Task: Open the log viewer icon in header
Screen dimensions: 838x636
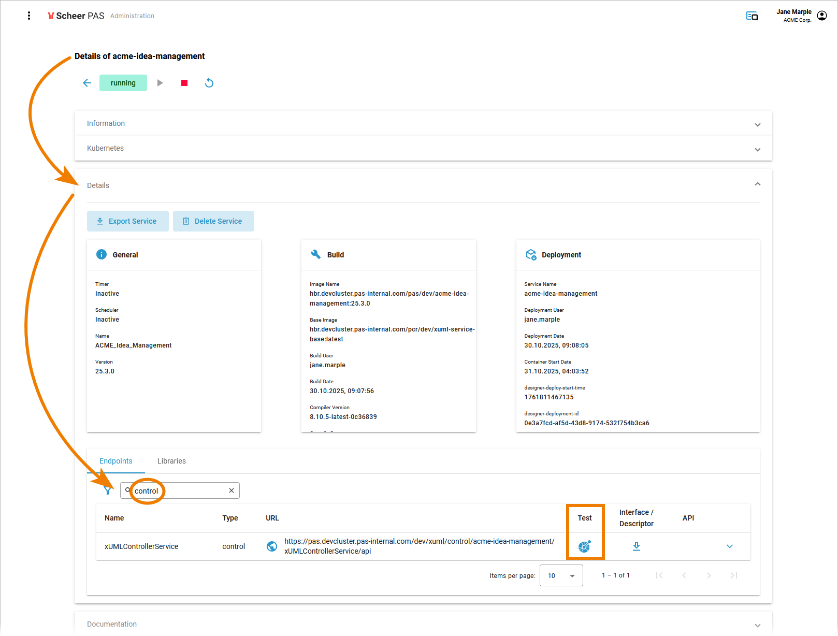Action: tap(752, 16)
